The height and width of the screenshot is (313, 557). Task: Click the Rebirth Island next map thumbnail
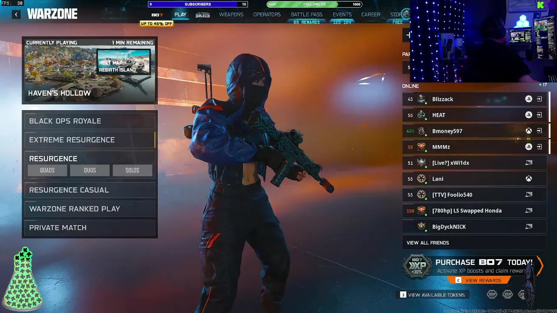point(124,61)
